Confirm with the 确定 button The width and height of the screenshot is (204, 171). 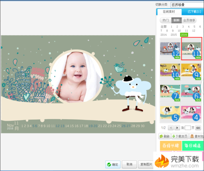click(x=113, y=164)
